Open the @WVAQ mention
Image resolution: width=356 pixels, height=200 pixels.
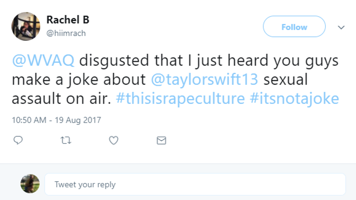[43, 61]
